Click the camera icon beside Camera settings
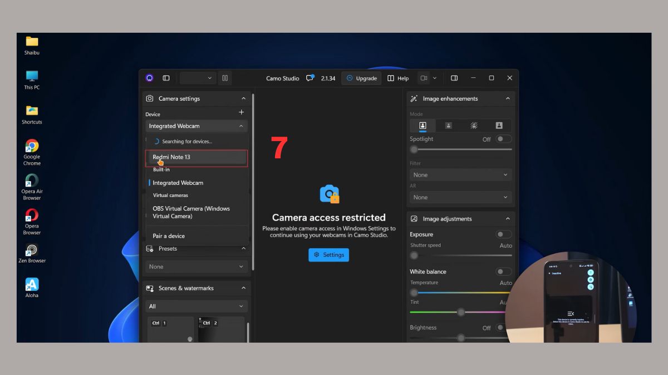Viewport: 668px width, 375px height. (150, 98)
